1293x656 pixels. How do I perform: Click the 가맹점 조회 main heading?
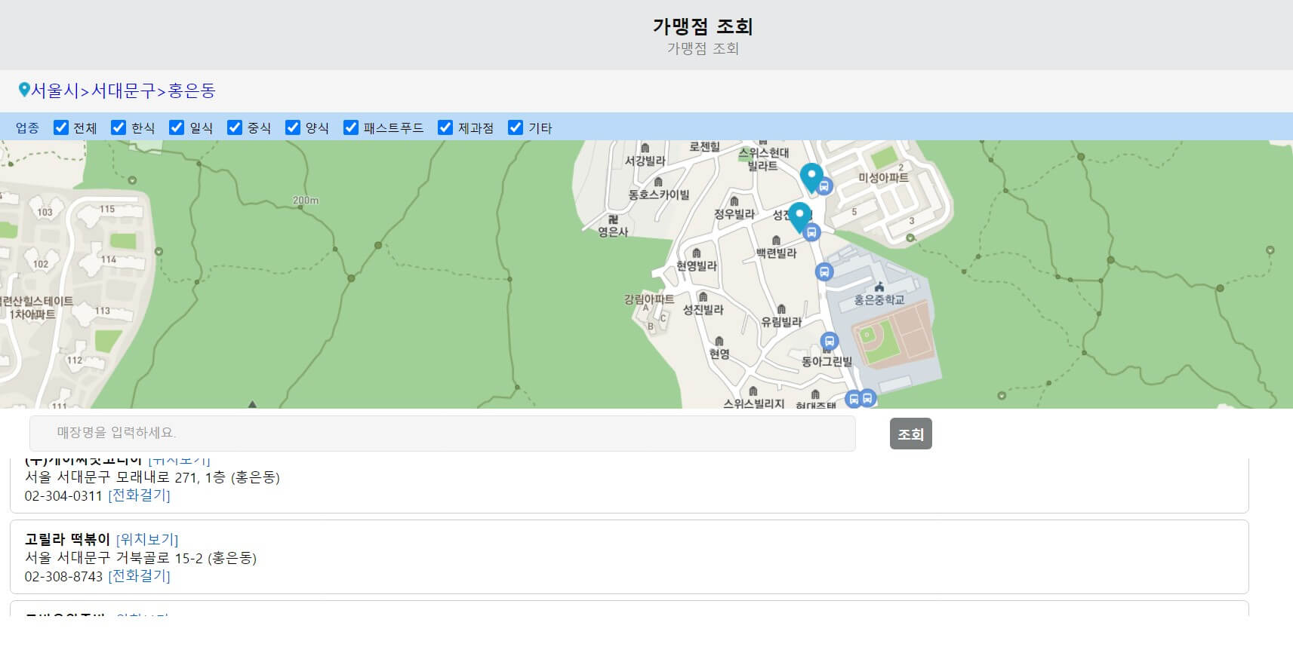click(703, 26)
